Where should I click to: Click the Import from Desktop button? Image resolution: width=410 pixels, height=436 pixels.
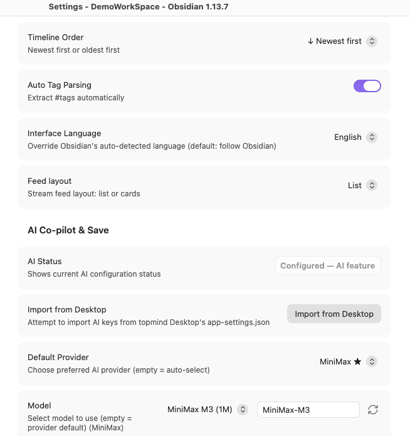[x=334, y=314]
